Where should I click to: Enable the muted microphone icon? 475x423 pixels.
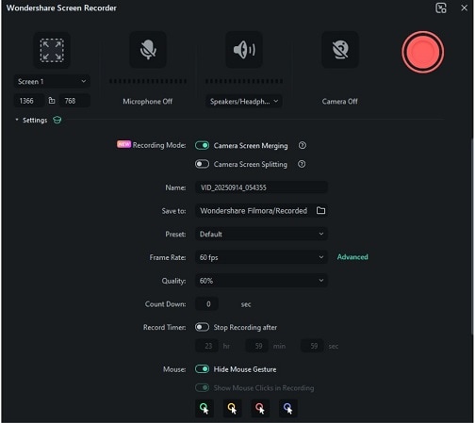click(x=148, y=50)
